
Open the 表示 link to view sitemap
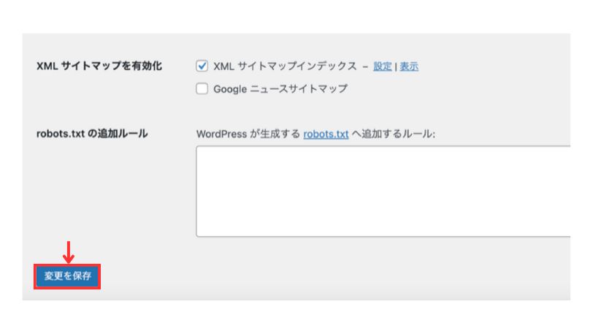pyautogui.click(x=409, y=67)
